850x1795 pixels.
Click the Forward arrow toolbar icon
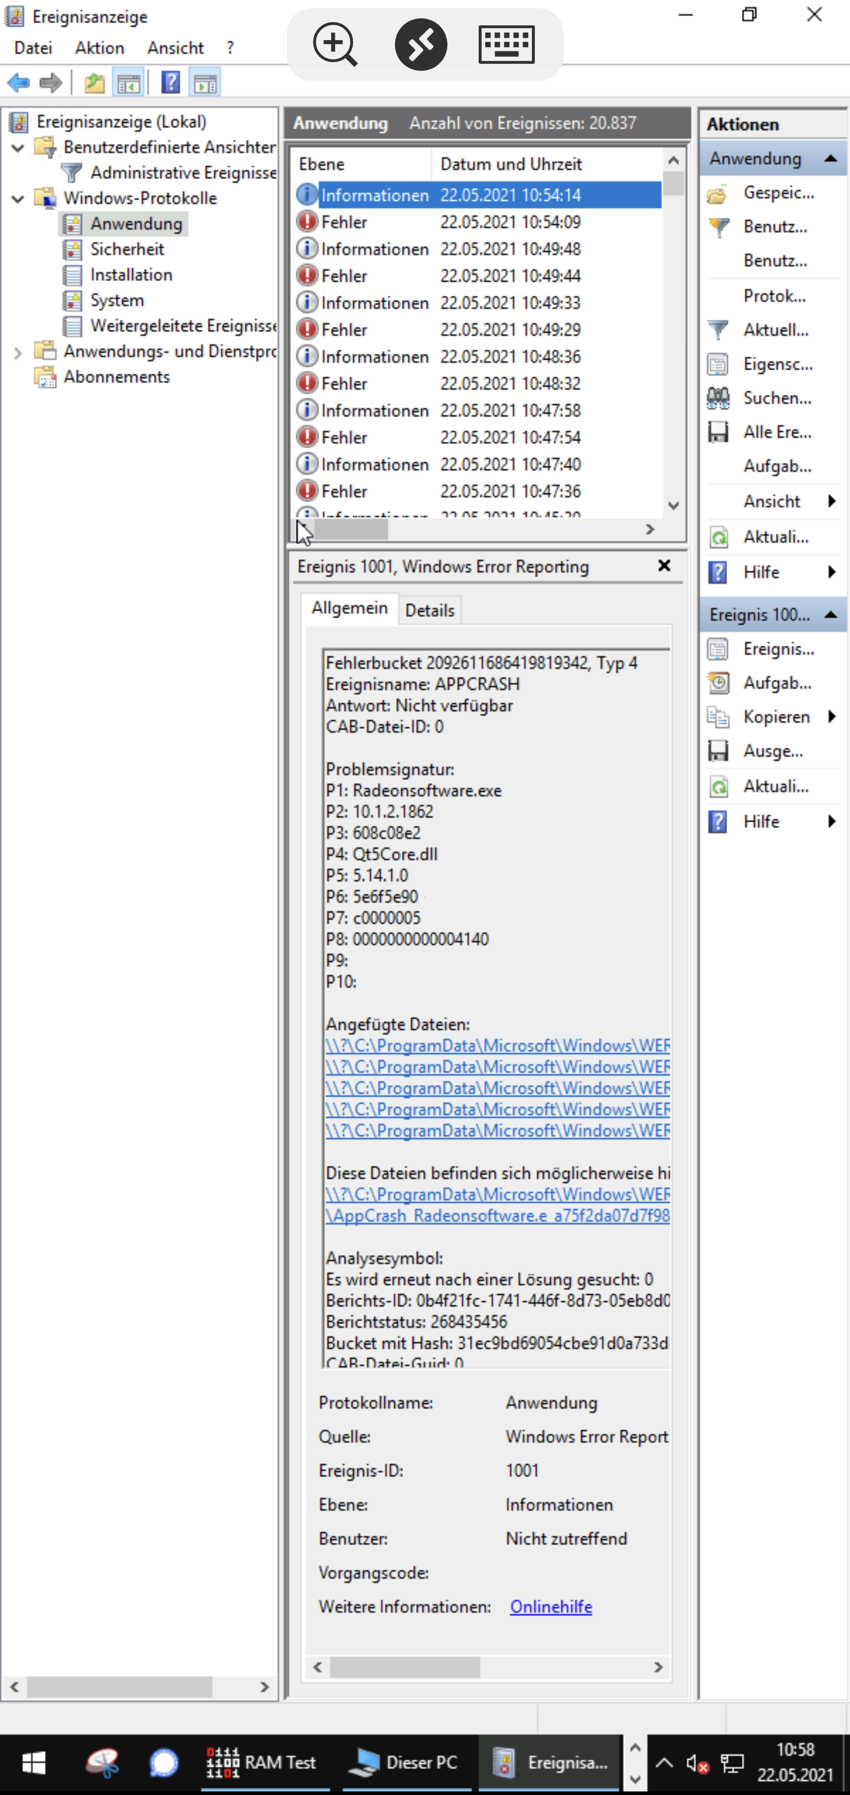(51, 84)
